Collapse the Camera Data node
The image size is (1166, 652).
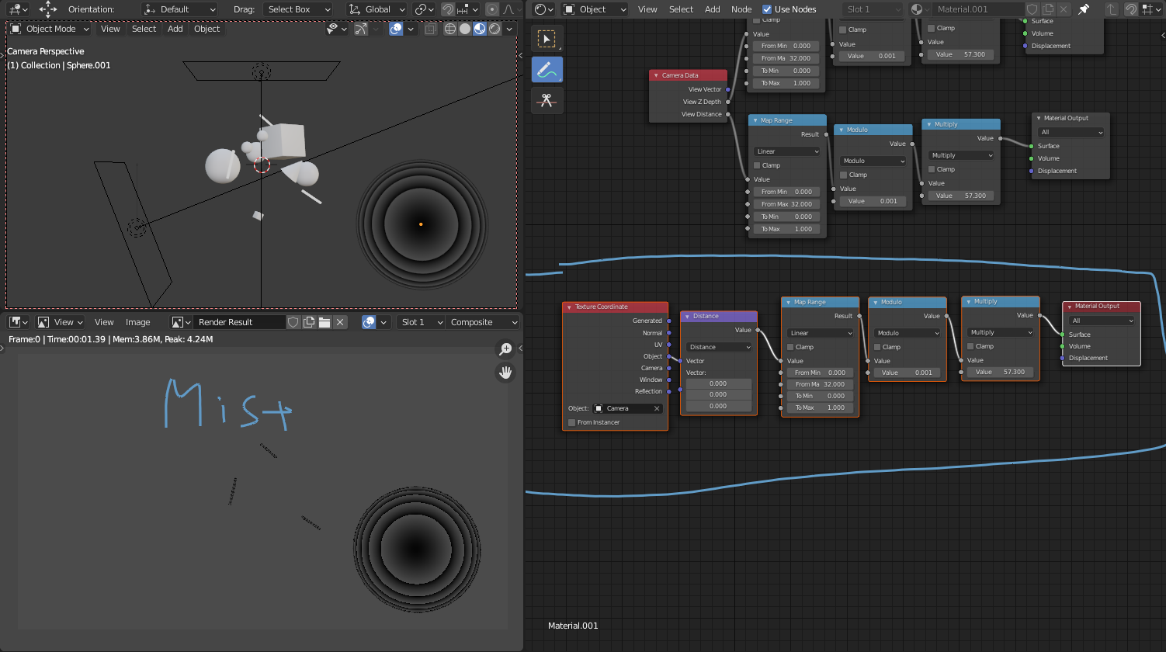656,75
